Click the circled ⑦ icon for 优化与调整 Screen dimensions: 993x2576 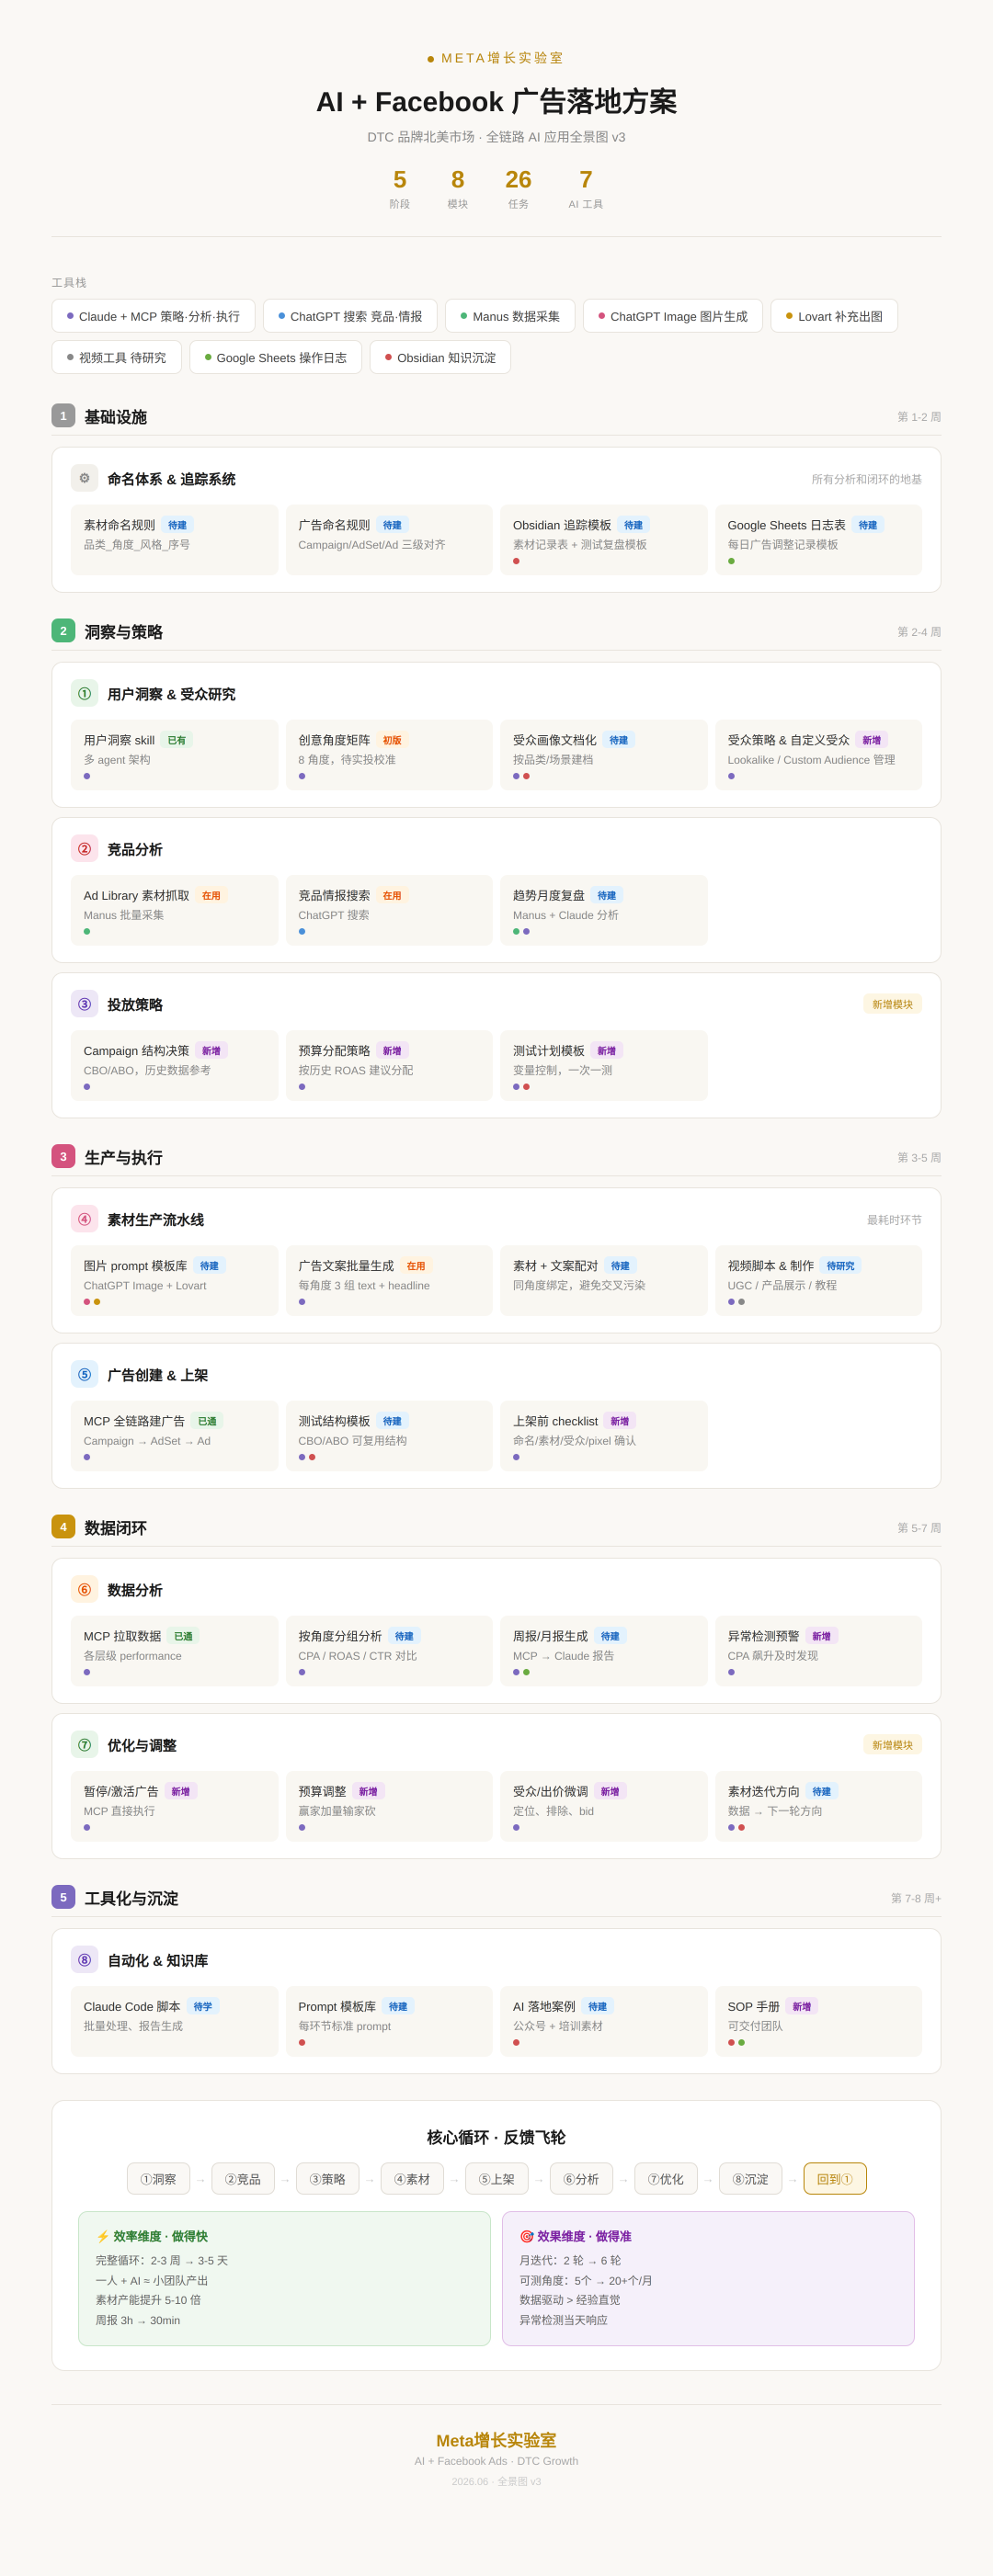(84, 1743)
